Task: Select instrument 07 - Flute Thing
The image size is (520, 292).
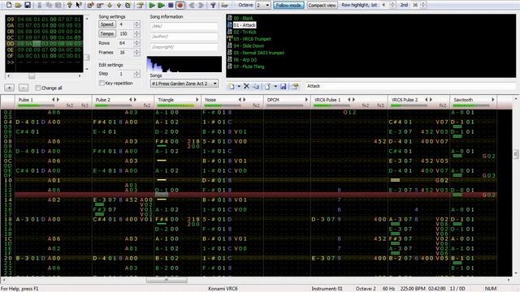Action: pyautogui.click(x=249, y=67)
